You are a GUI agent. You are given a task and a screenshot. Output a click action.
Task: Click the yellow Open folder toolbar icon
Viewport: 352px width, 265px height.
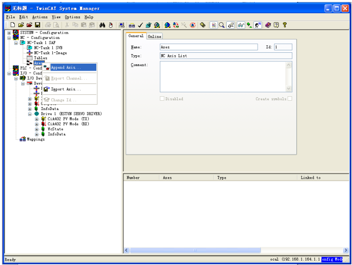(21, 25)
